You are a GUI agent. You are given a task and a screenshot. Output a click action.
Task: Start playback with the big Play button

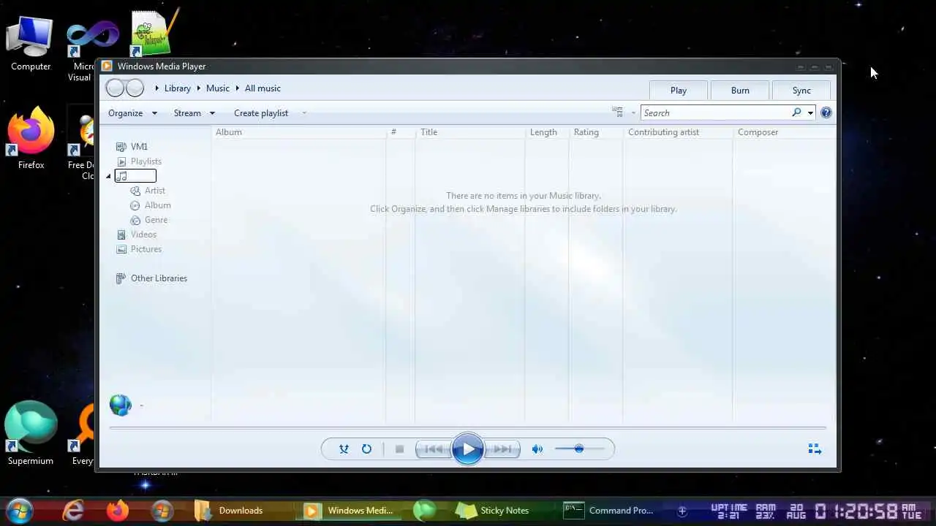468,449
